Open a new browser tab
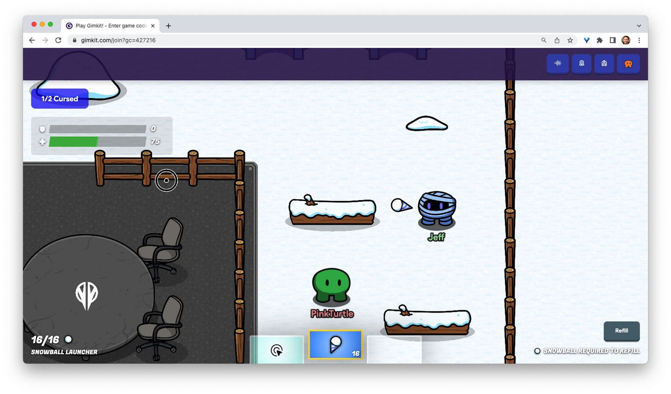Image resolution: width=671 pixels, height=394 pixels. (x=169, y=26)
